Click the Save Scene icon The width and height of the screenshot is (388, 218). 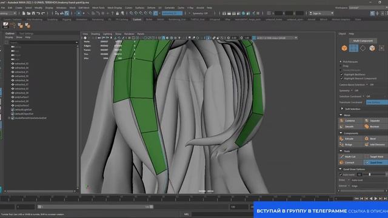[x=33, y=13]
